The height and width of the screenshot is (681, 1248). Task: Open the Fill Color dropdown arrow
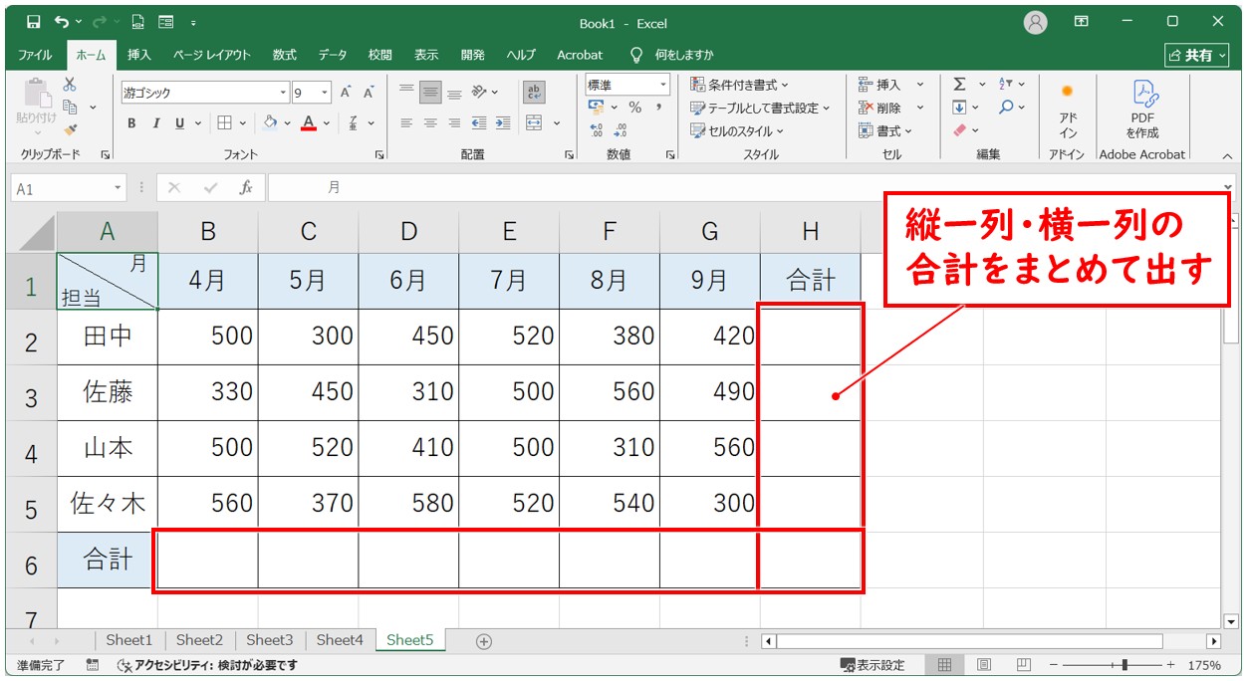287,123
